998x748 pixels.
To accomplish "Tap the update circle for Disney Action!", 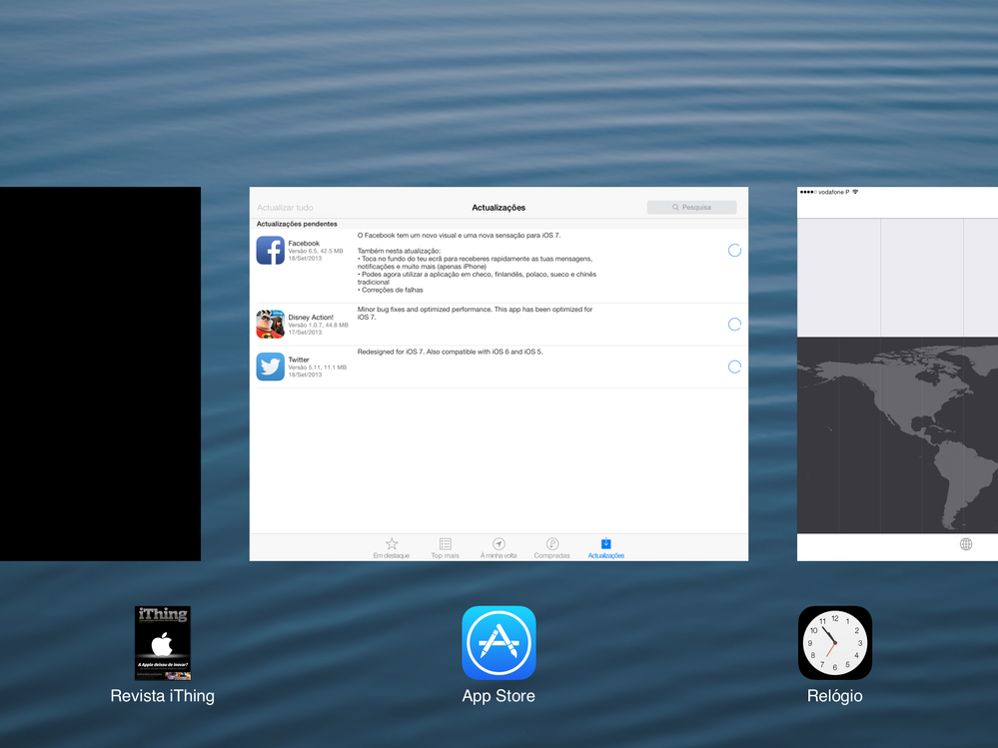I will click(x=734, y=324).
